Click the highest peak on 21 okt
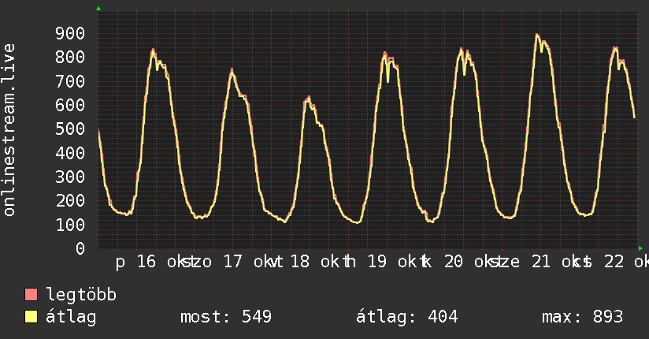 [537, 35]
